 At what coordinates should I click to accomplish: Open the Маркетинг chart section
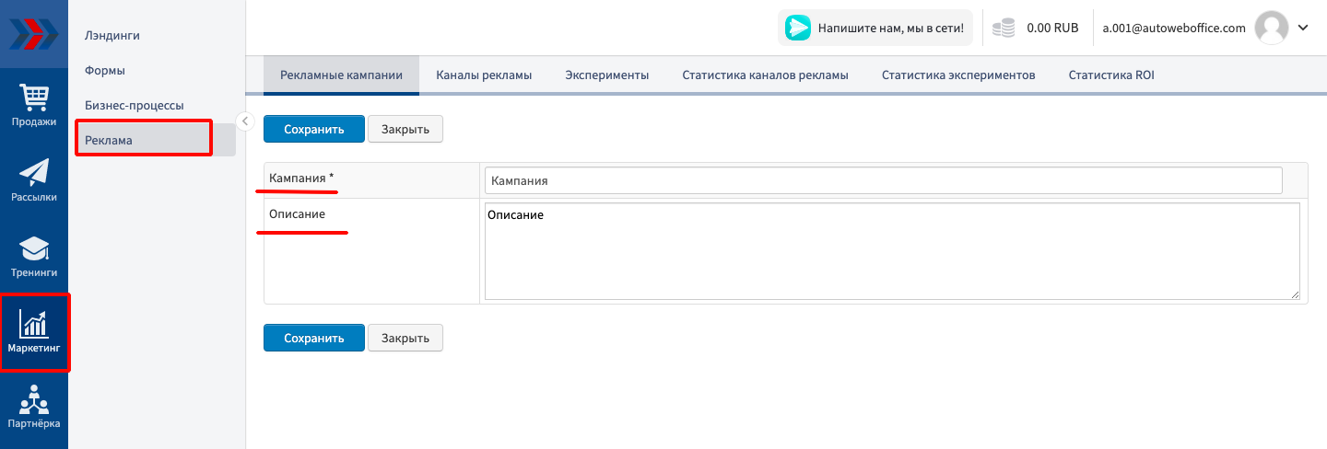[34, 331]
